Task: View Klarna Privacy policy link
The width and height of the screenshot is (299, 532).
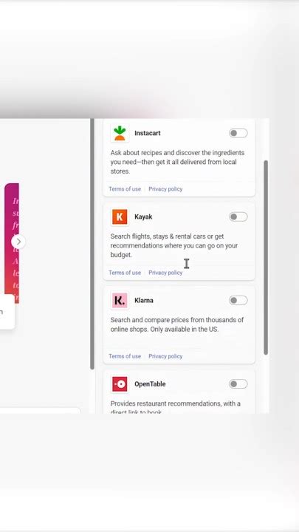Action: (165, 356)
